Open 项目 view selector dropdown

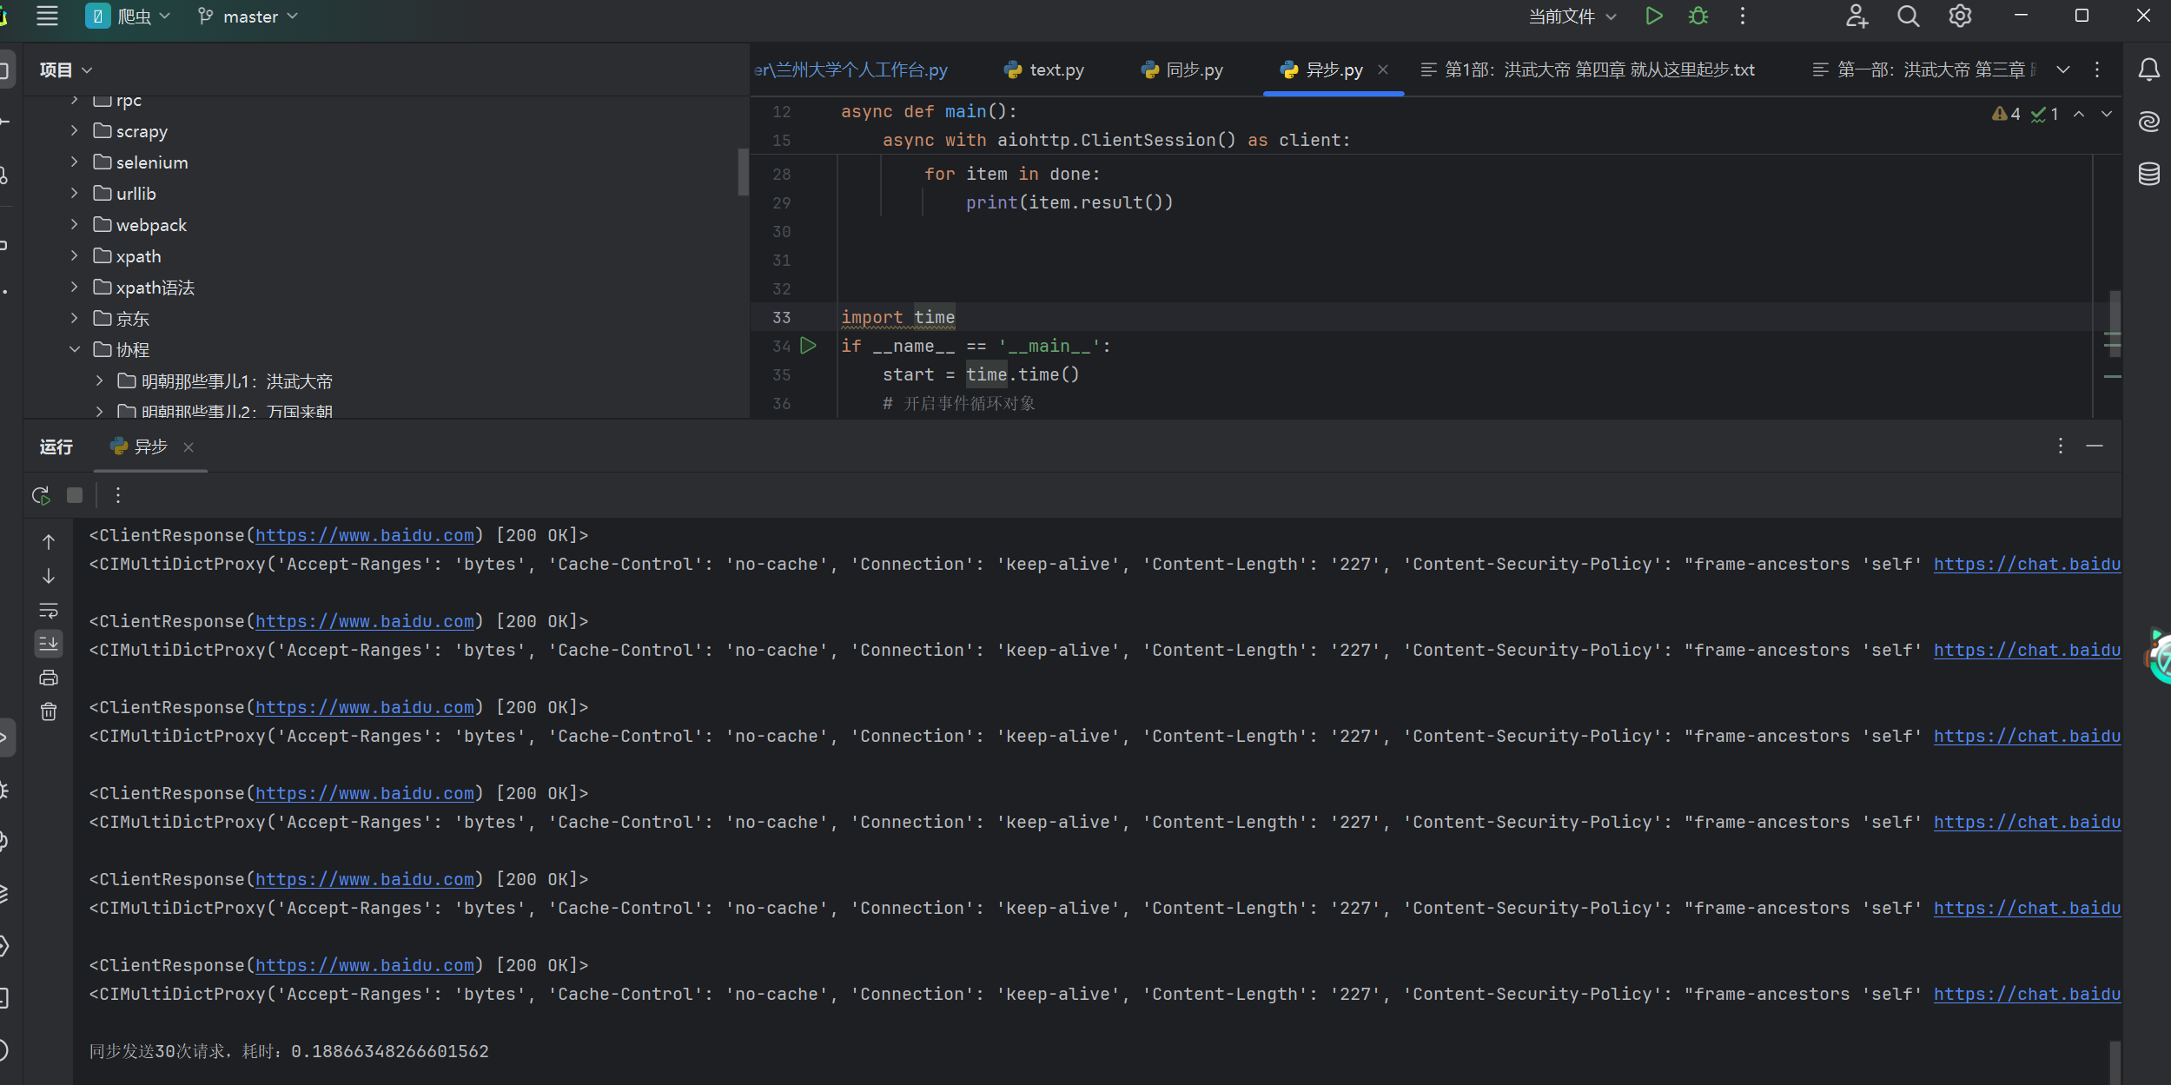[66, 69]
